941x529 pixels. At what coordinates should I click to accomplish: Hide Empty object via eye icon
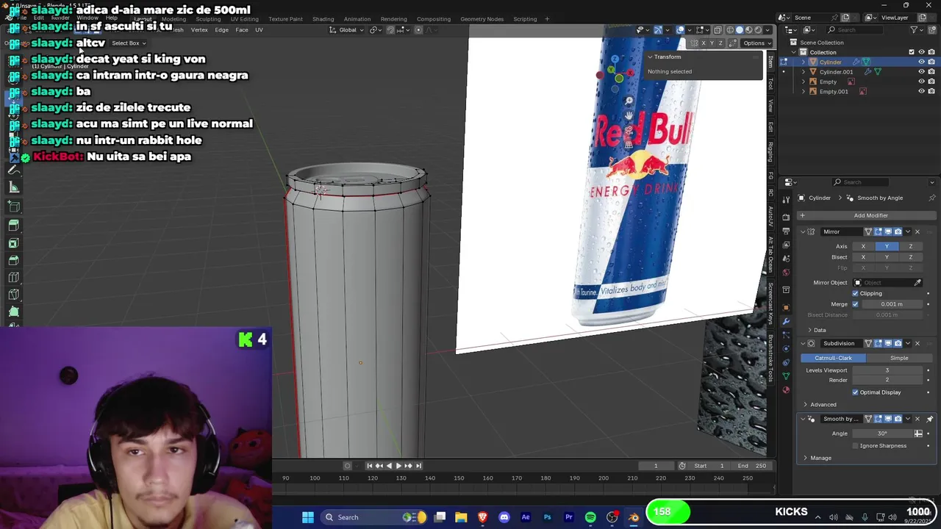pyautogui.click(x=921, y=82)
